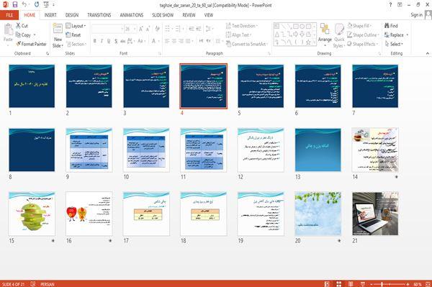Image resolution: width=432 pixels, height=287 pixels.
Task: Activate the Format Painter brush
Action: click(19, 44)
